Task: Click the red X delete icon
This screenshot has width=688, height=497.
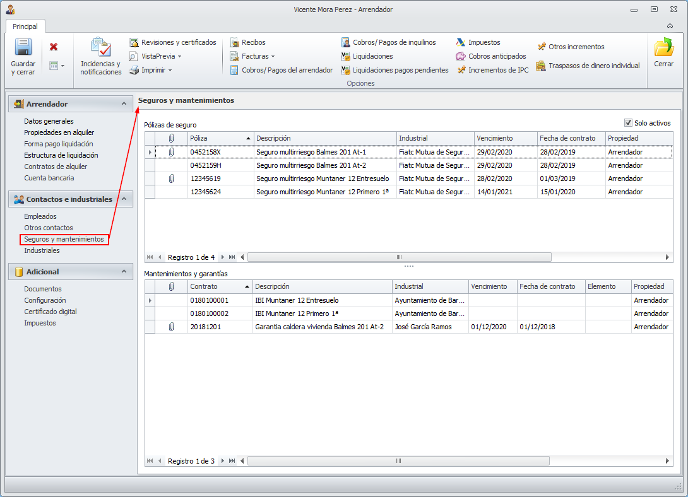Action: (x=54, y=47)
